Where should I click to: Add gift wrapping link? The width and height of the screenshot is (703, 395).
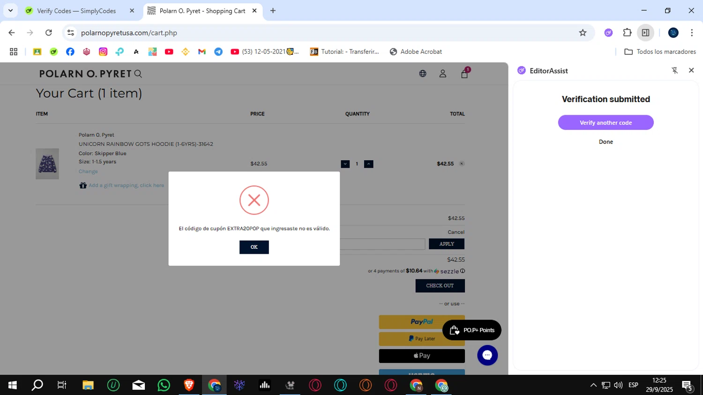coord(127,186)
